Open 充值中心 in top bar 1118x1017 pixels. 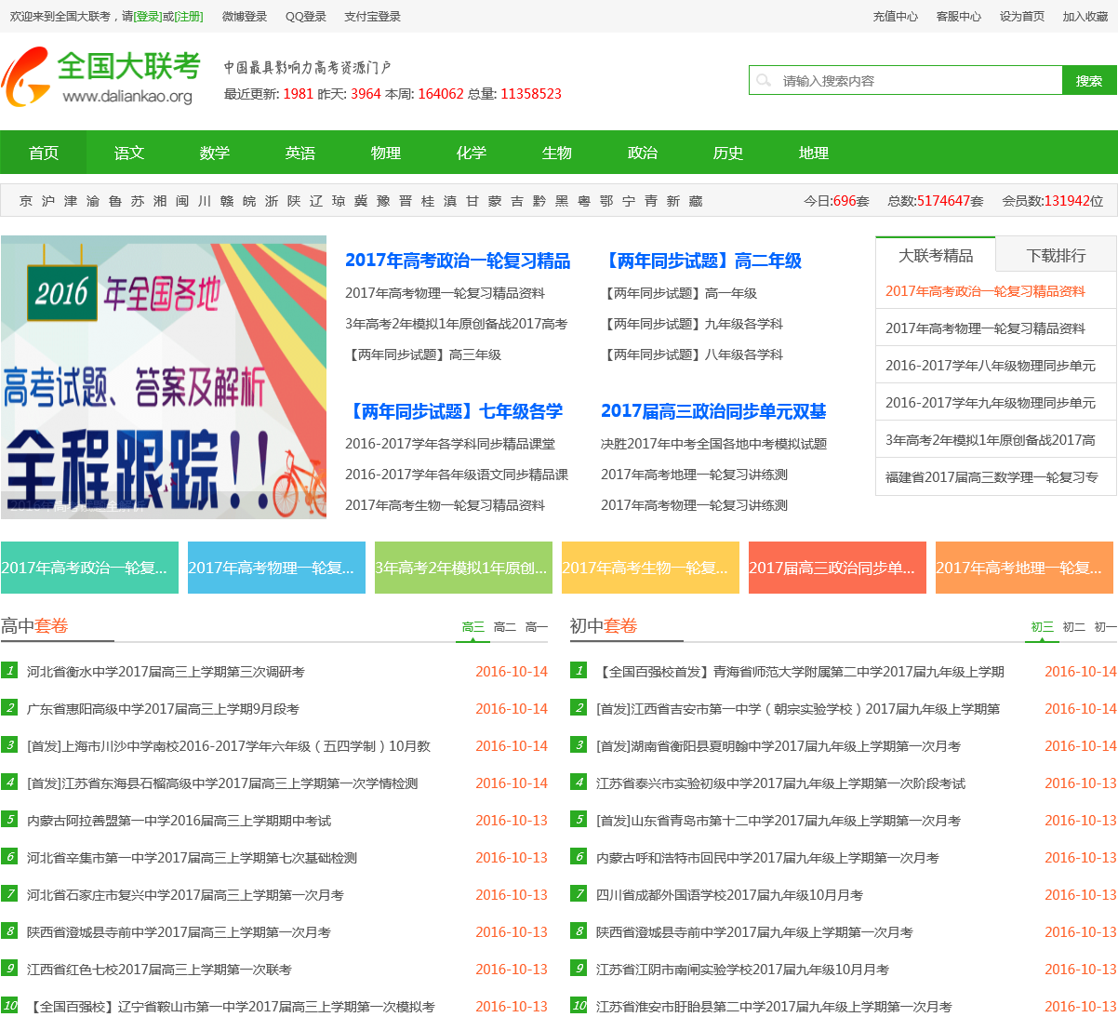(895, 17)
